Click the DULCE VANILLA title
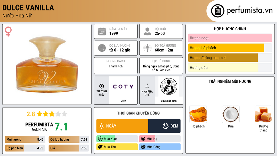This screenshot has width=277, height=156. click(28, 8)
